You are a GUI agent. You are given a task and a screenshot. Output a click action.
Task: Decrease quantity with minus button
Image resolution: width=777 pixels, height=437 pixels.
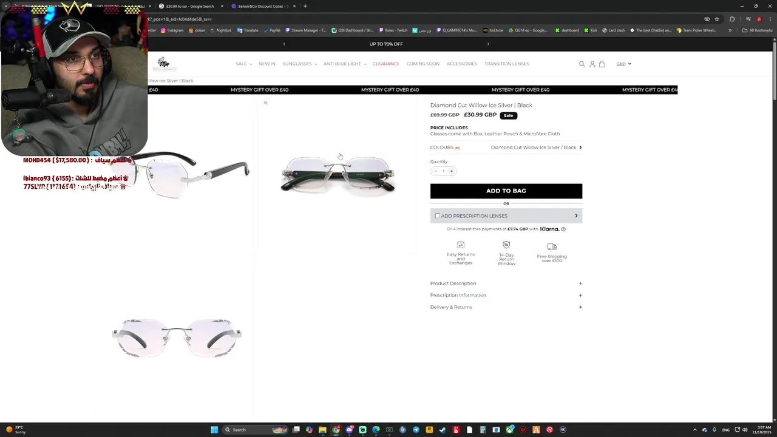435,171
